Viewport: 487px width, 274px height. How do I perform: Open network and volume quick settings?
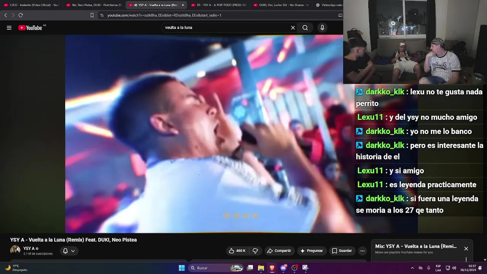(451, 268)
